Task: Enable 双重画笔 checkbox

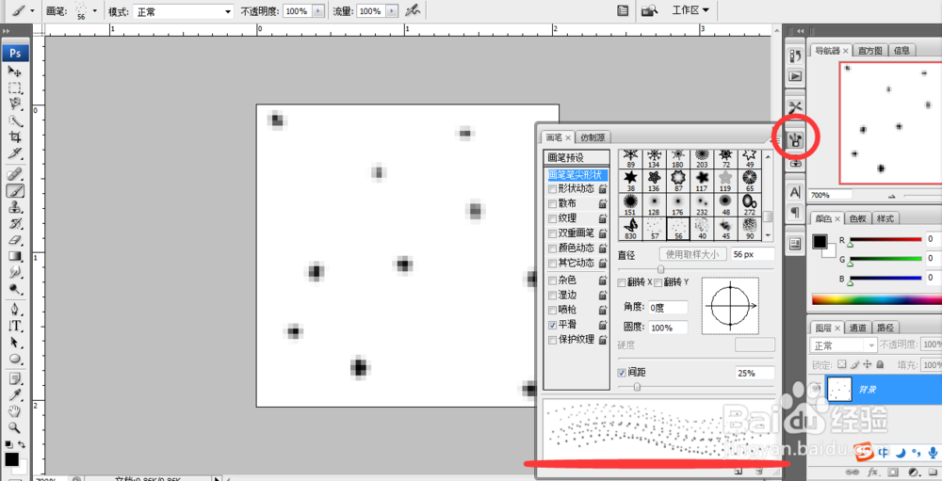Action: (x=553, y=233)
